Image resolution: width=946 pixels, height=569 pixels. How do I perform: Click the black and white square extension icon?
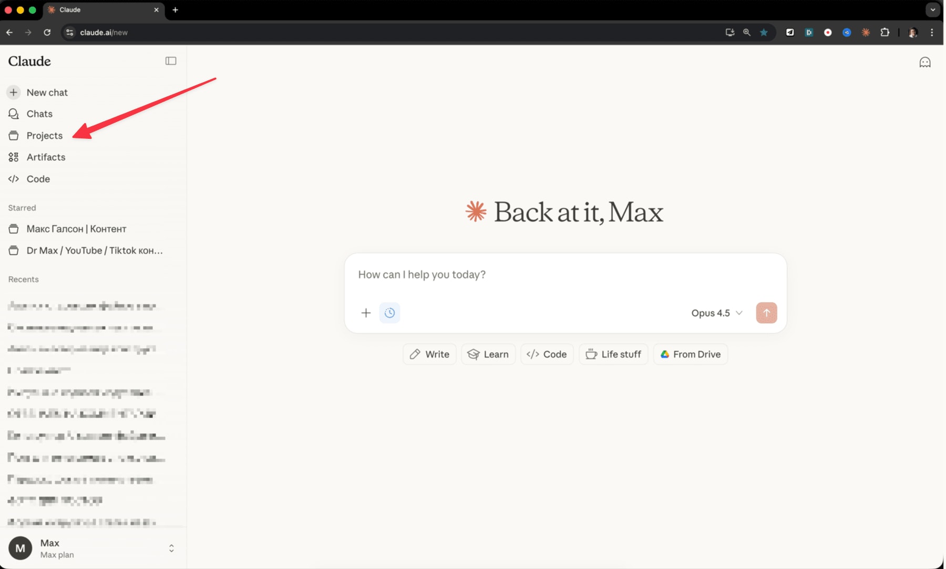point(790,33)
